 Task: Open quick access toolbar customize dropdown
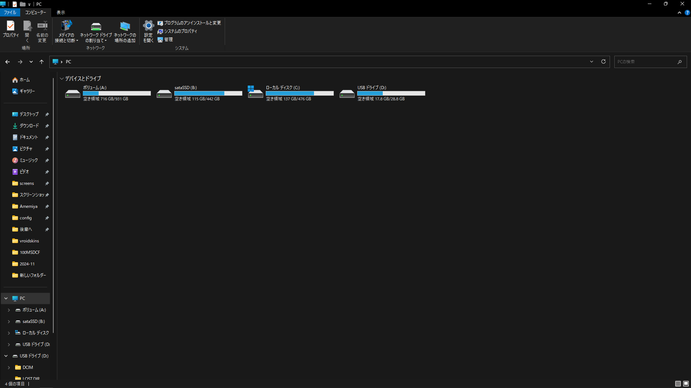(x=29, y=4)
